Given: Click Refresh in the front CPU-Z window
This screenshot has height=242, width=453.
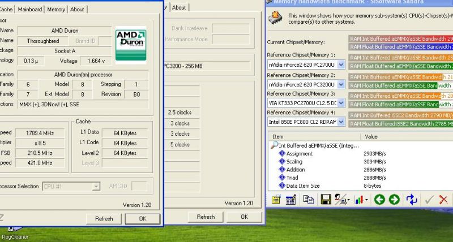Looking at the screenshot, I should 104,219.
